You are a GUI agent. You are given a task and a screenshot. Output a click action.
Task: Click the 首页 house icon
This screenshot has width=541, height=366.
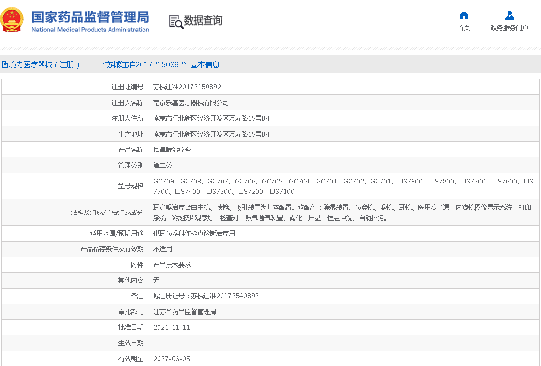464,15
